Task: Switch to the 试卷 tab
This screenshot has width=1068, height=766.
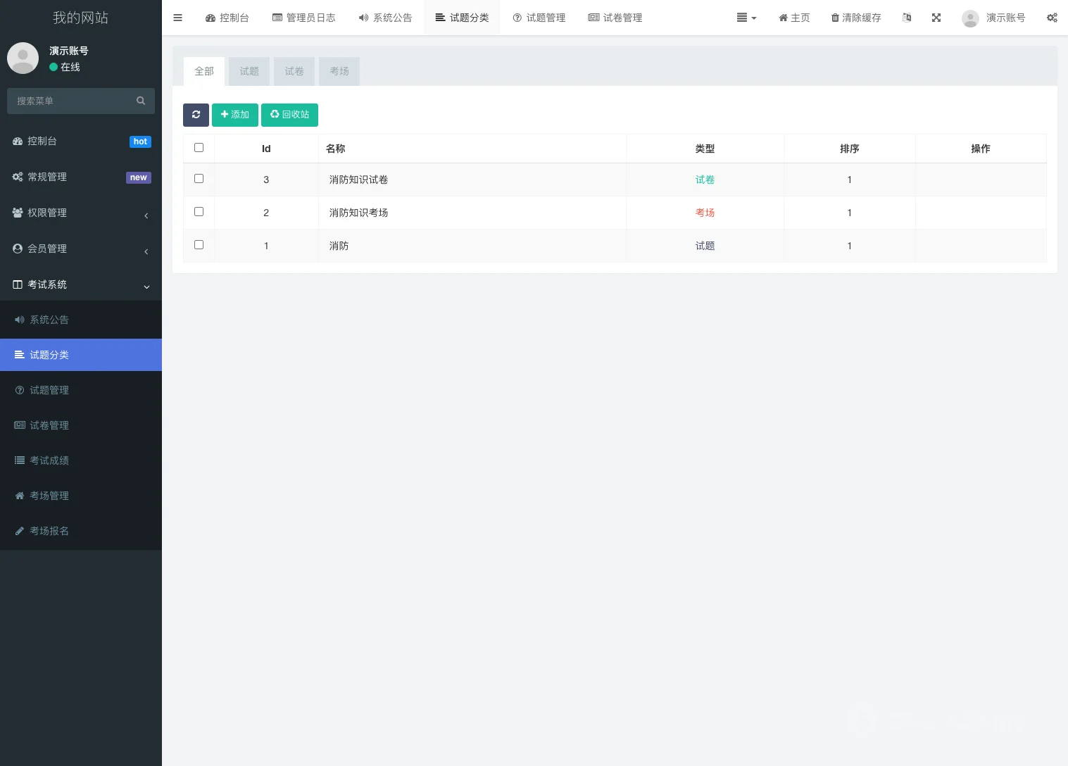Action: click(294, 71)
